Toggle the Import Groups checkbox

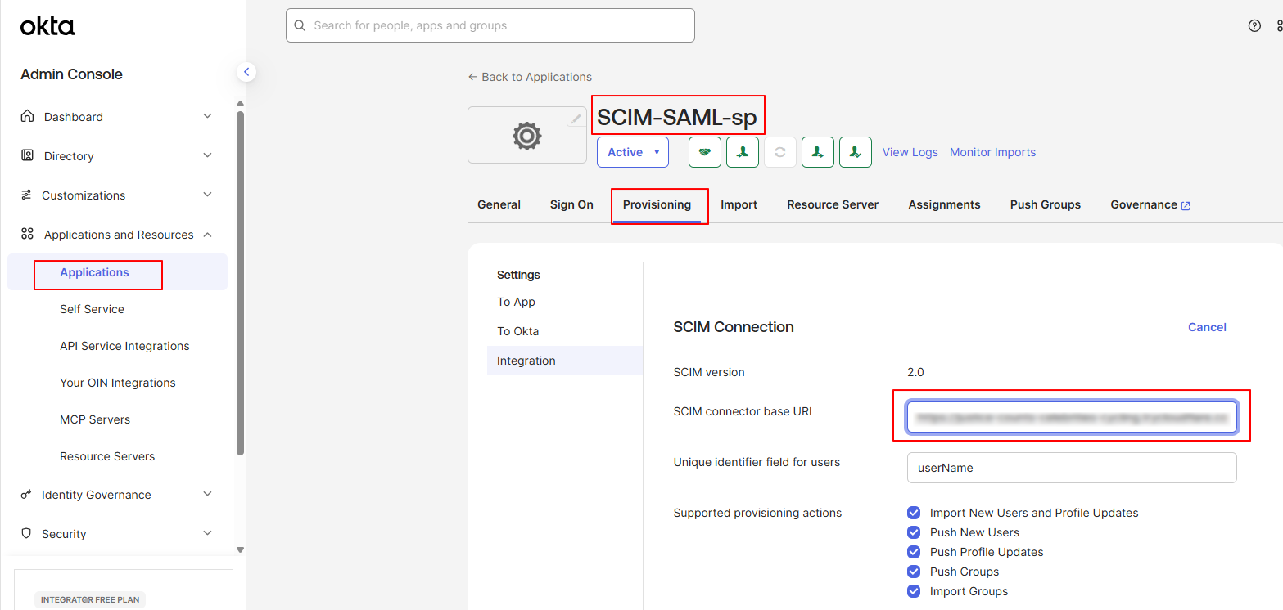(x=914, y=591)
